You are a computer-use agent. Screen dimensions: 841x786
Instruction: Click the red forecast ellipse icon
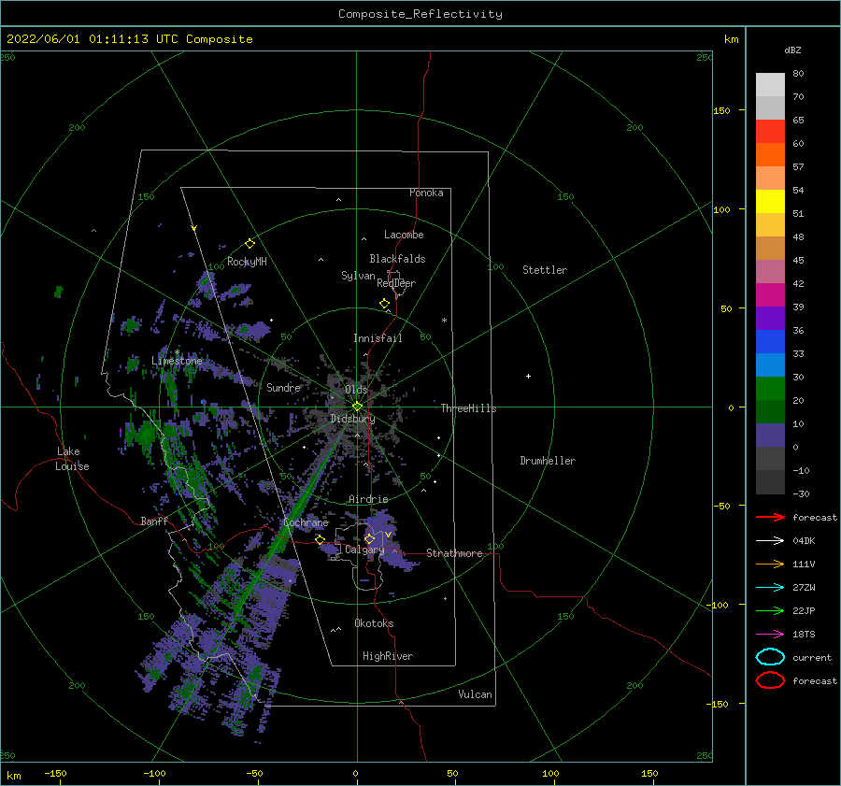770,680
